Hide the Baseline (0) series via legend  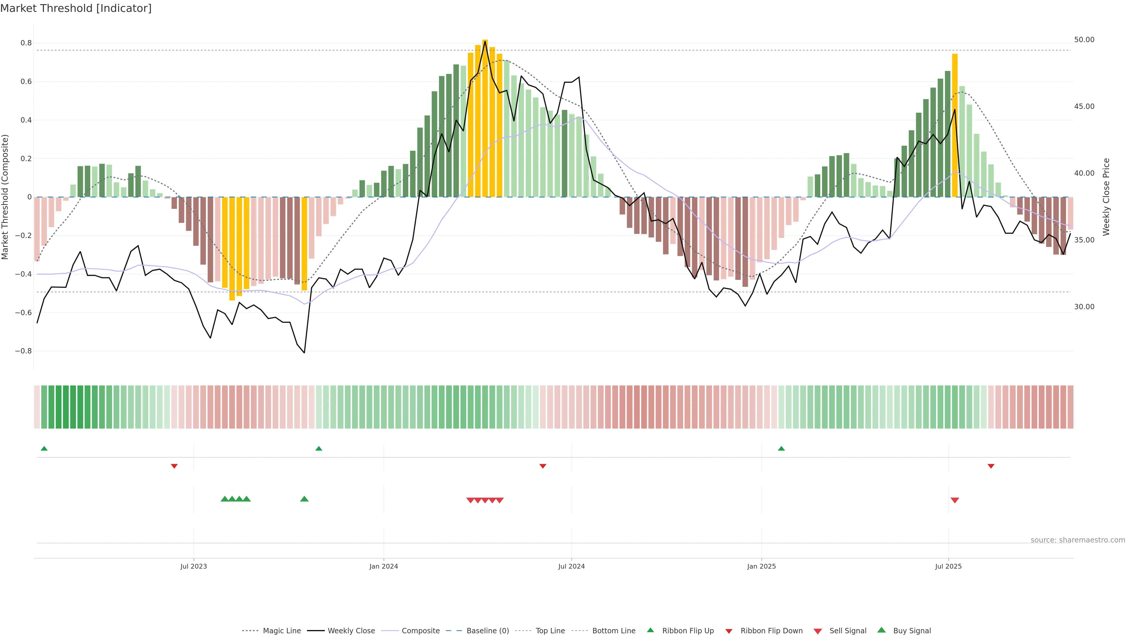click(x=487, y=631)
